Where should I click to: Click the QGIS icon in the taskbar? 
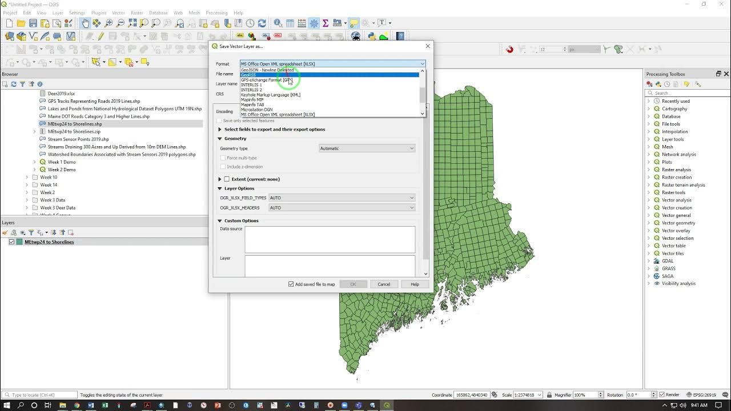(387, 405)
